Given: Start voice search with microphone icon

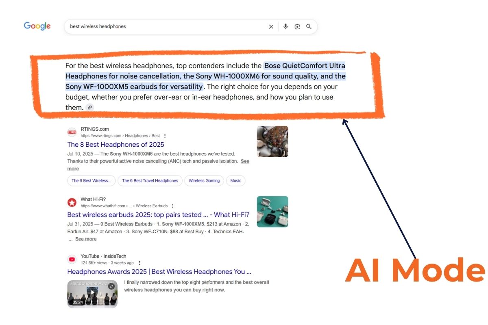Looking at the screenshot, I should click(285, 26).
